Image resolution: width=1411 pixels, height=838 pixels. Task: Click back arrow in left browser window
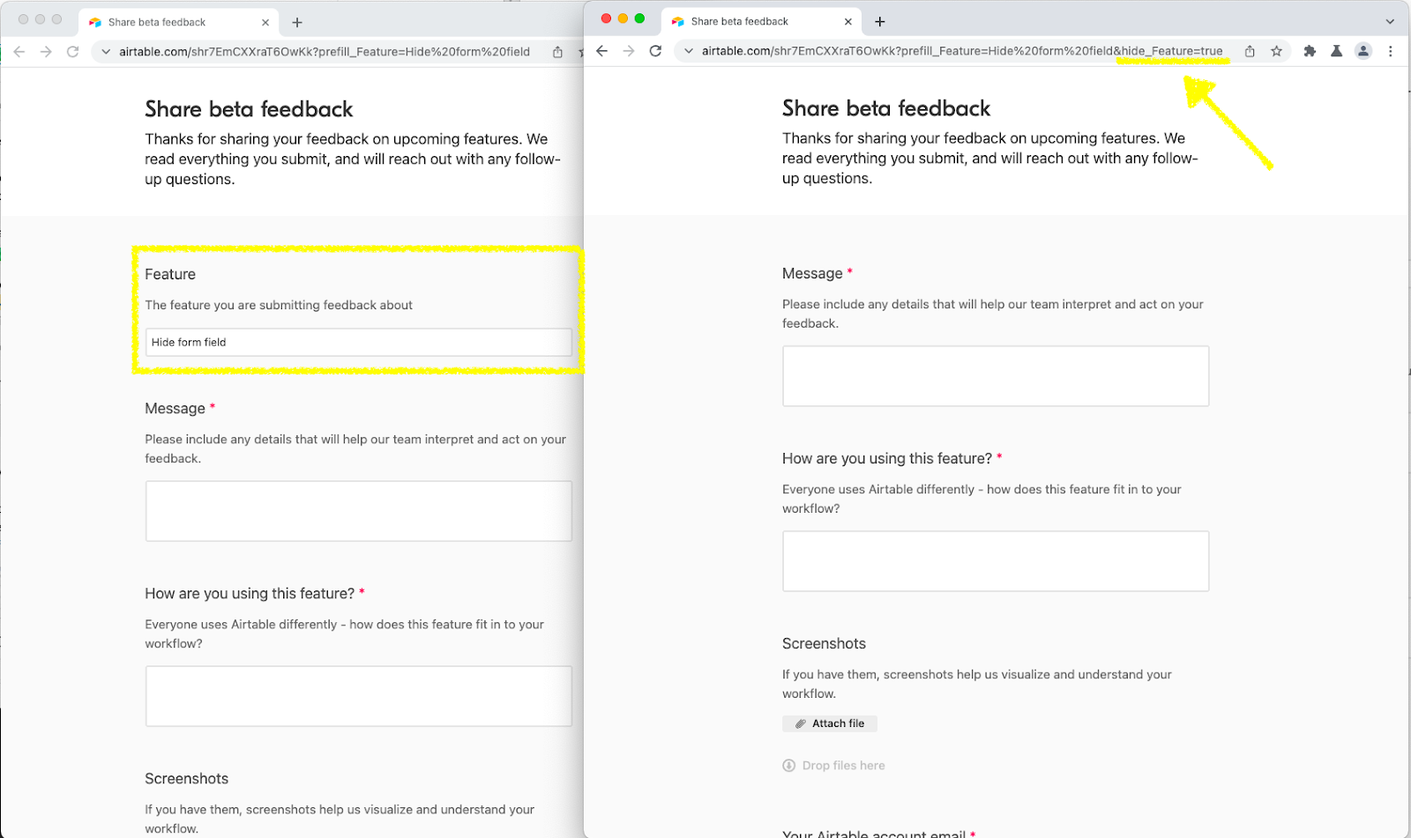tap(19, 52)
